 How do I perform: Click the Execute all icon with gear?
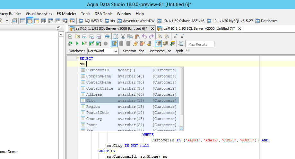[70, 44]
